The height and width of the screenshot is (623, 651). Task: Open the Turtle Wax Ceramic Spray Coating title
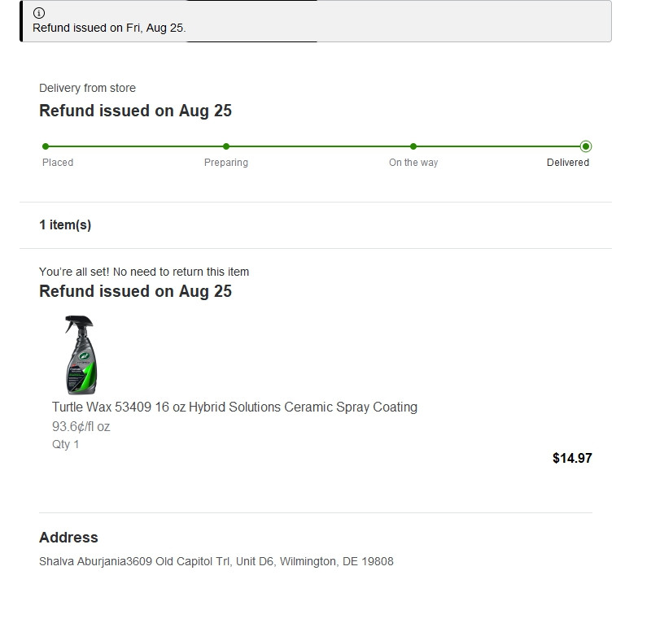pos(234,407)
